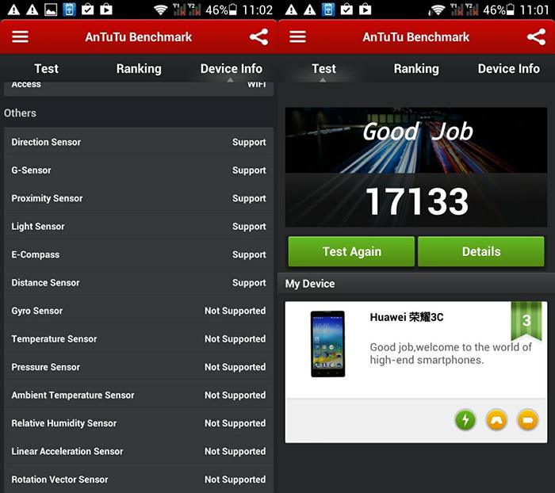Select Device Info tab on left screen
The width and height of the screenshot is (555, 493).
(232, 69)
